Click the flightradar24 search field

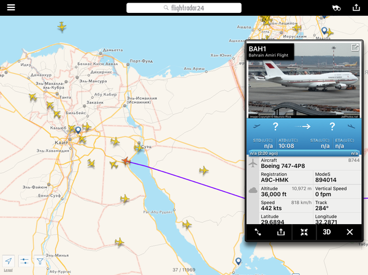coord(184,8)
